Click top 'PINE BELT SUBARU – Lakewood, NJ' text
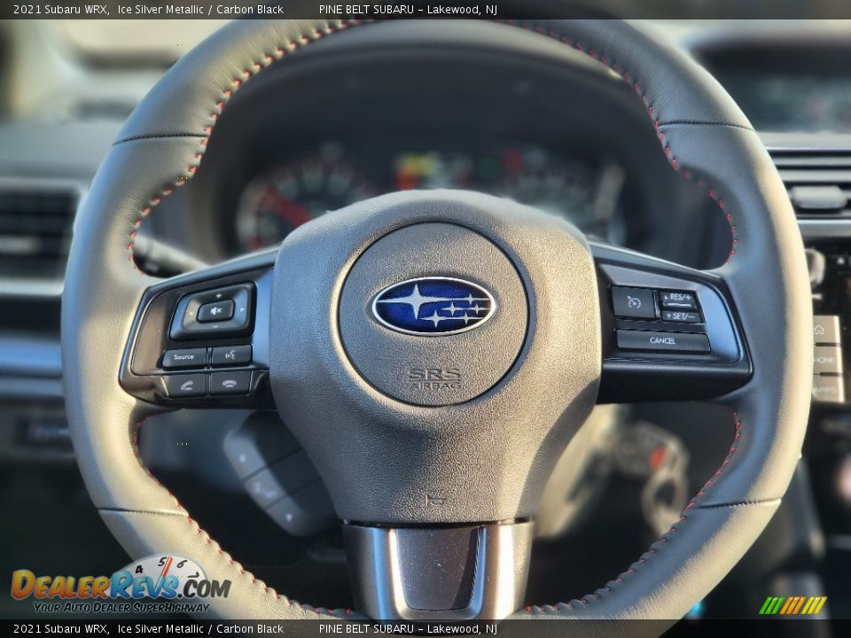This screenshot has height=638, width=851. (x=408, y=9)
